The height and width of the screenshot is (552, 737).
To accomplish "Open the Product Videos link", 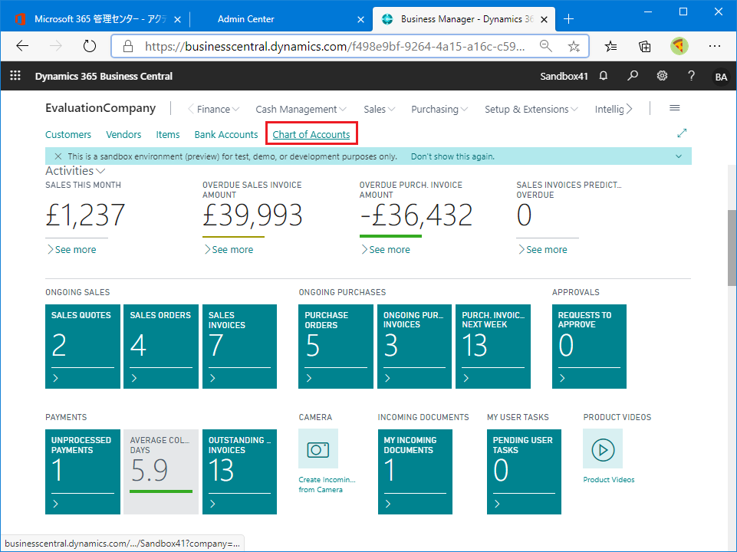I will [609, 480].
